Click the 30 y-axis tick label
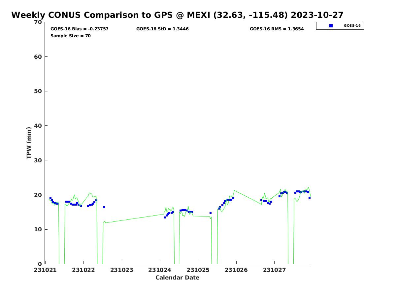 tap(38, 160)
